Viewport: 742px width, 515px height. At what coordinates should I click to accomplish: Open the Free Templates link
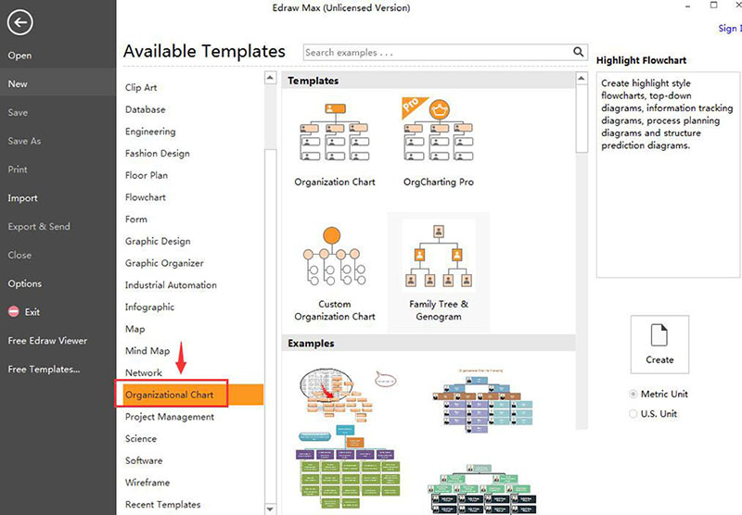tap(44, 369)
